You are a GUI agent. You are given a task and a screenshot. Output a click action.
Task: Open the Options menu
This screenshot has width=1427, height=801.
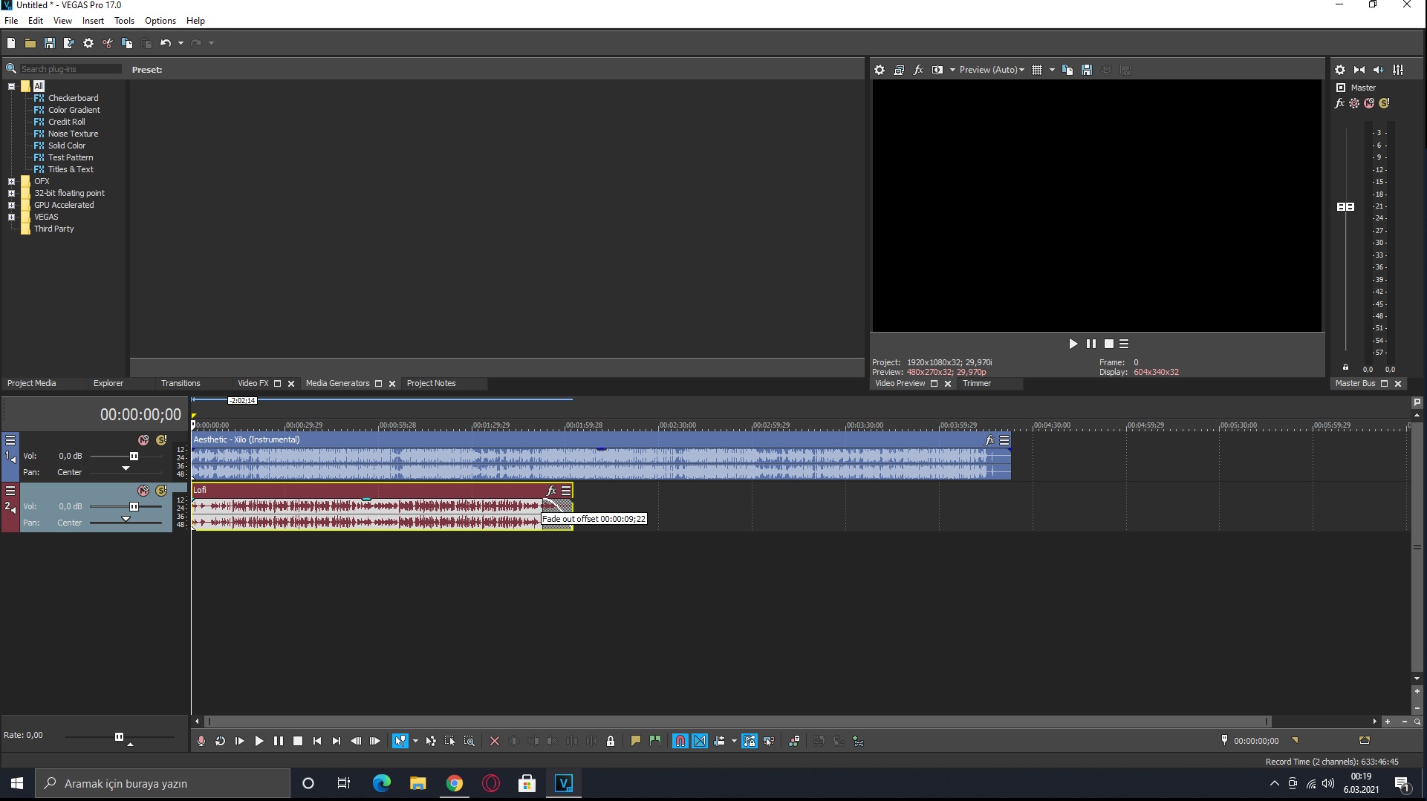tap(160, 21)
